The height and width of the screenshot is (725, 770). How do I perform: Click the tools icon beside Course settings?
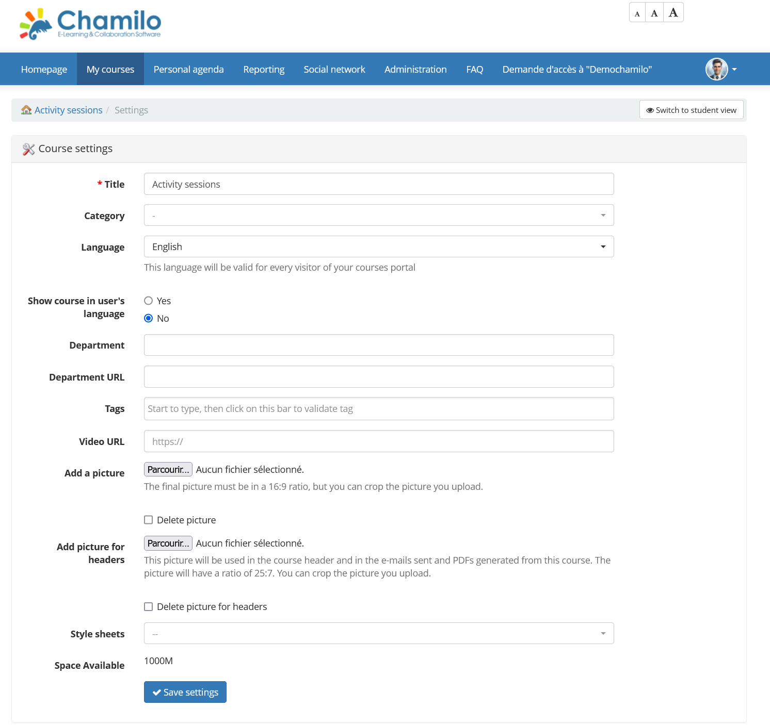click(x=28, y=149)
